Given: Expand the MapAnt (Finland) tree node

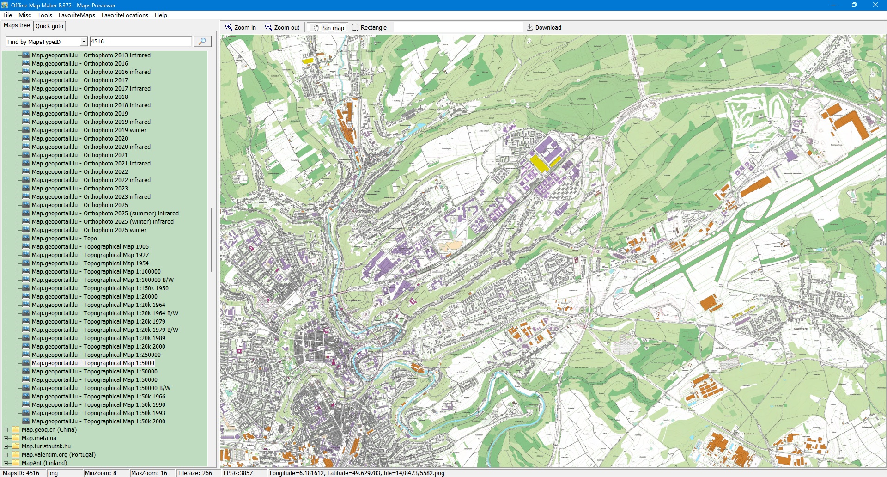Looking at the screenshot, I should [6, 463].
